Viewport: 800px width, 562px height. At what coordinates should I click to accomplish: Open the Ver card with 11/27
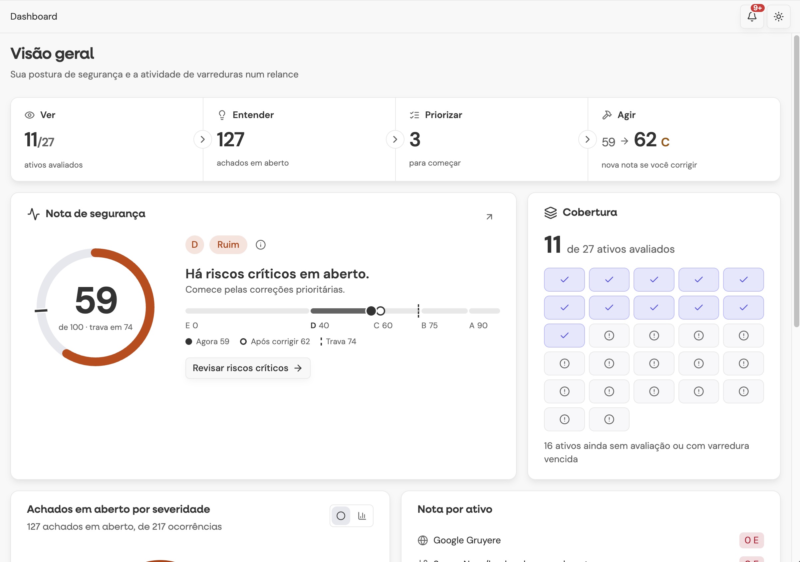point(107,139)
